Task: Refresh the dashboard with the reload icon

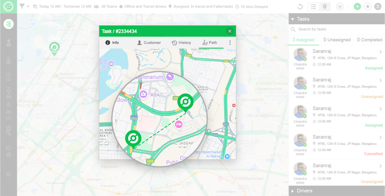Action: 300,6
